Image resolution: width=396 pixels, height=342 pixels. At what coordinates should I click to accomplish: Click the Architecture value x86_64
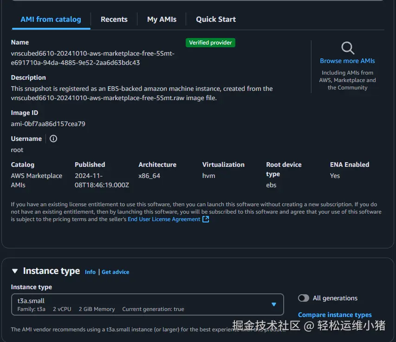point(149,176)
